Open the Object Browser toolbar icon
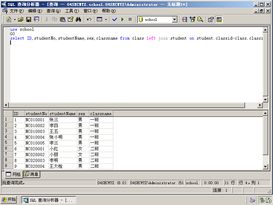The height and width of the screenshot is (205, 273). click(x=192, y=19)
